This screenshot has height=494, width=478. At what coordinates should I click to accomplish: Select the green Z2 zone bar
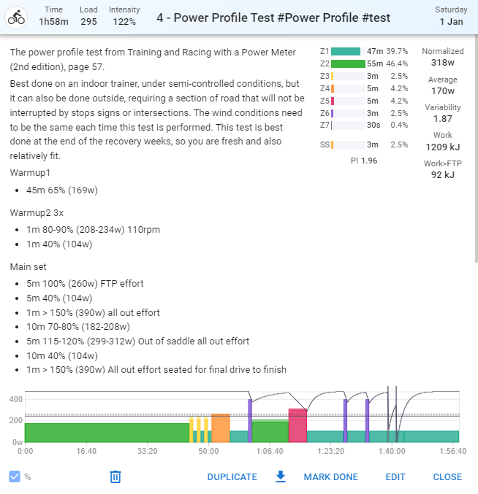coord(348,63)
